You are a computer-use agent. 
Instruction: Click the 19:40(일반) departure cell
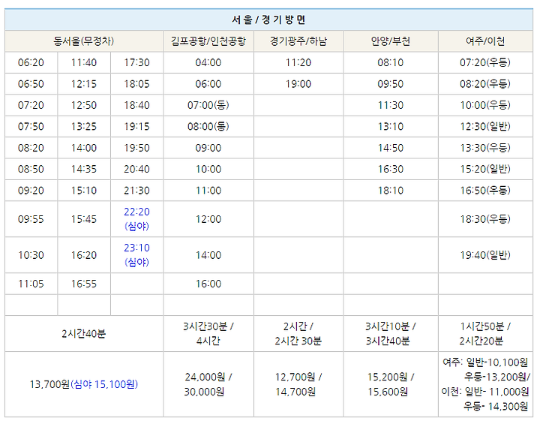[485, 255]
